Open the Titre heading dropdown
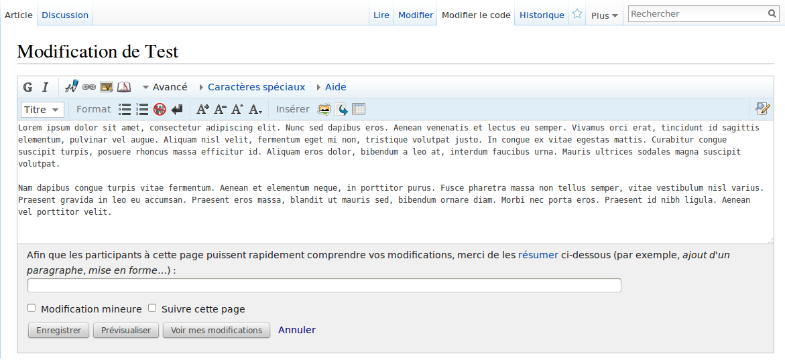Screen dimensions: 785x360 click(x=42, y=110)
